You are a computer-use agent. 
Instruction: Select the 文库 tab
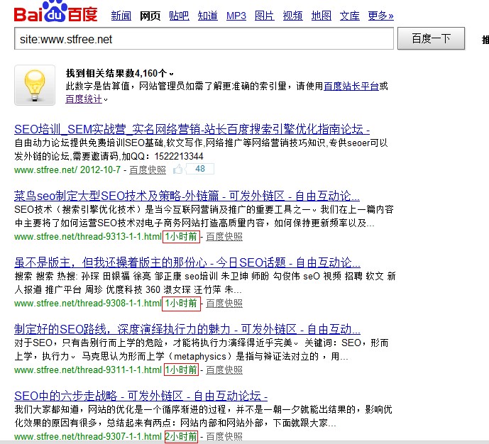tap(349, 16)
